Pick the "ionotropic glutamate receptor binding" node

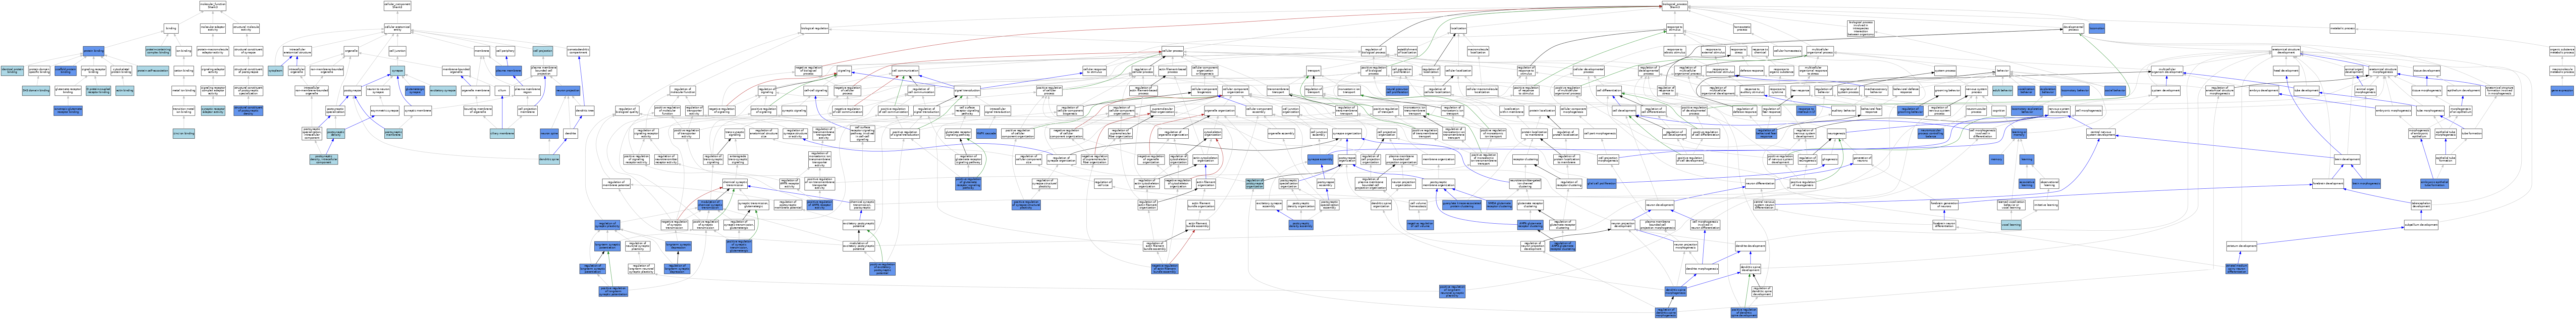click(x=68, y=110)
